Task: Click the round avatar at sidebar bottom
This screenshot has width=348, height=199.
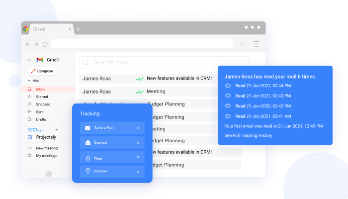Action: point(49,174)
